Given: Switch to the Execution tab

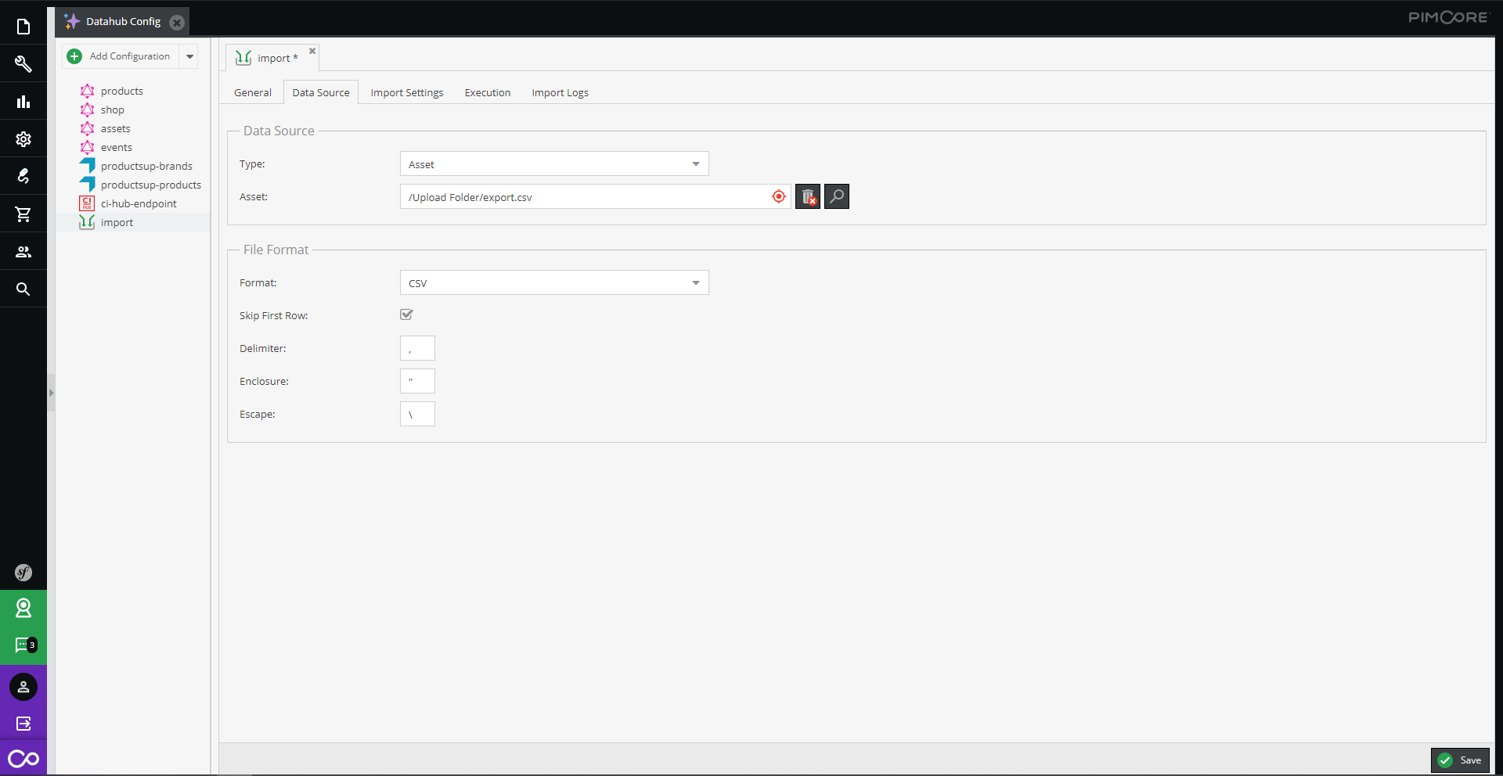Looking at the screenshot, I should 487,92.
